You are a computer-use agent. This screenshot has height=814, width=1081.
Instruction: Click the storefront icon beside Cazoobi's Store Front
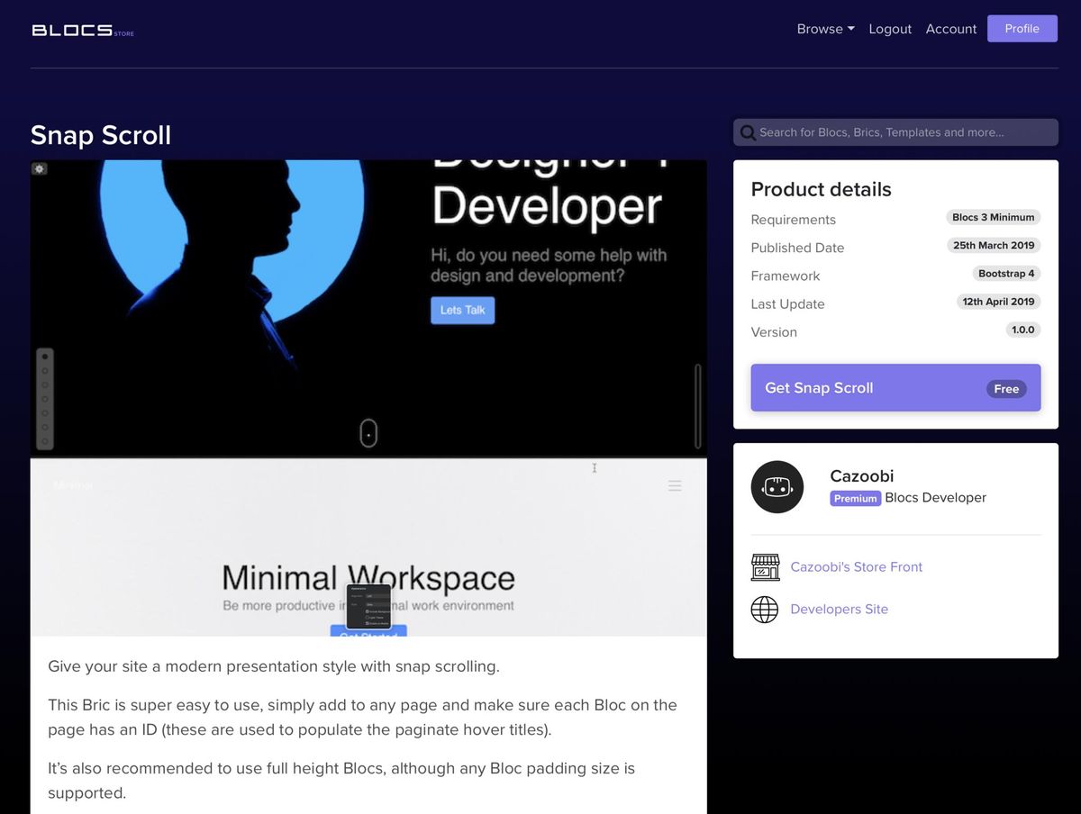[x=765, y=567]
